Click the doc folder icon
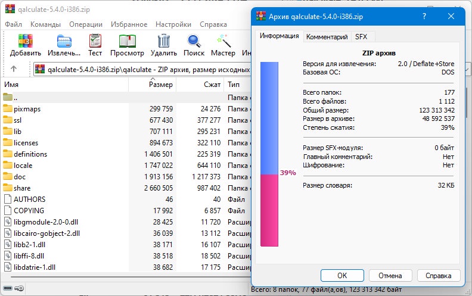This screenshot has width=472, height=296. [x=8, y=176]
